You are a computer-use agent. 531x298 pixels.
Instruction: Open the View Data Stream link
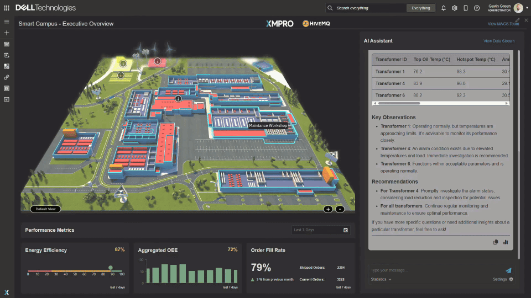point(498,41)
